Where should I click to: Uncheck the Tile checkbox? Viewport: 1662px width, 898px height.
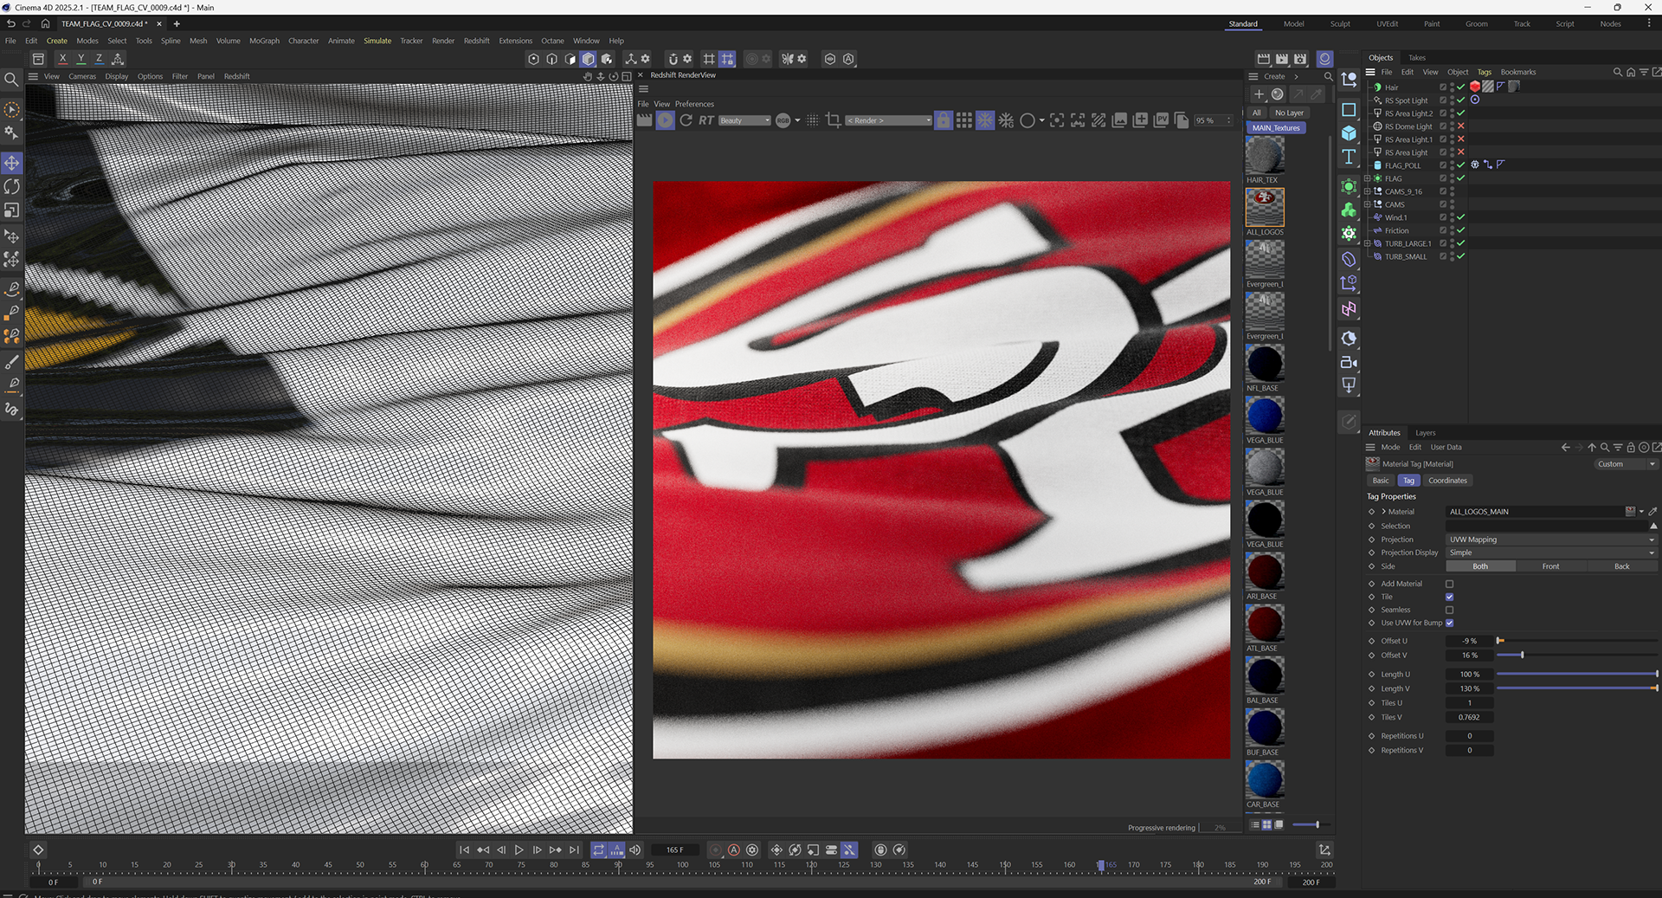click(1450, 597)
